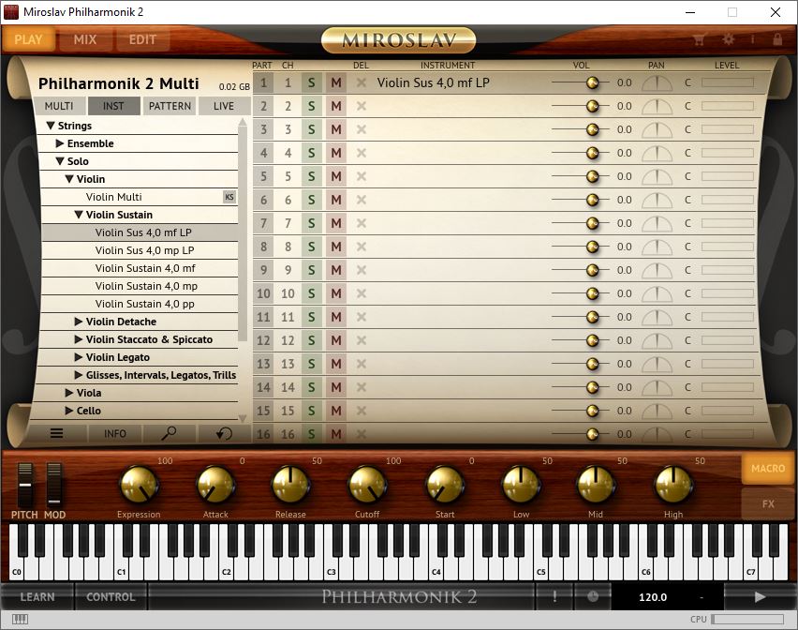Click the Low EQ knob
Screen dimensions: 798x630
tap(521, 485)
